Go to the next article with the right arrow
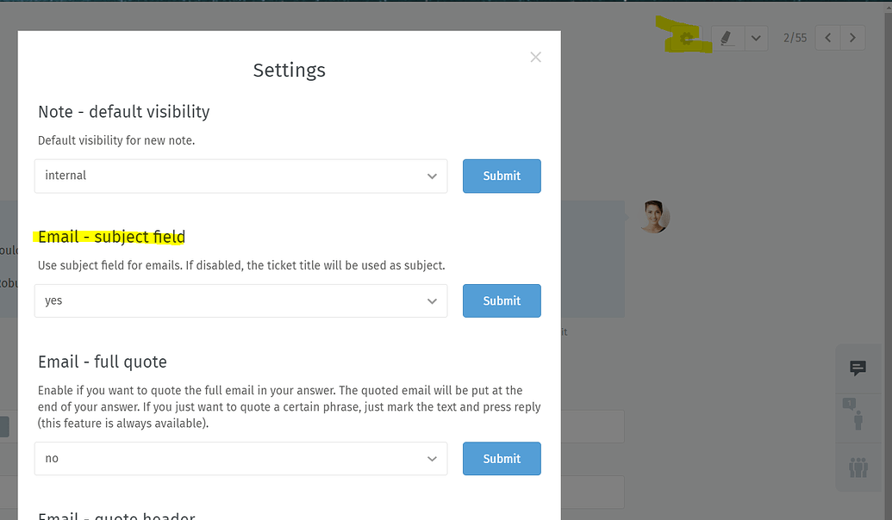892x520 pixels. tap(851, 37)
